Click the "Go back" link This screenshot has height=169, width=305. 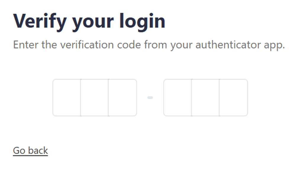(x=30, y=150)
